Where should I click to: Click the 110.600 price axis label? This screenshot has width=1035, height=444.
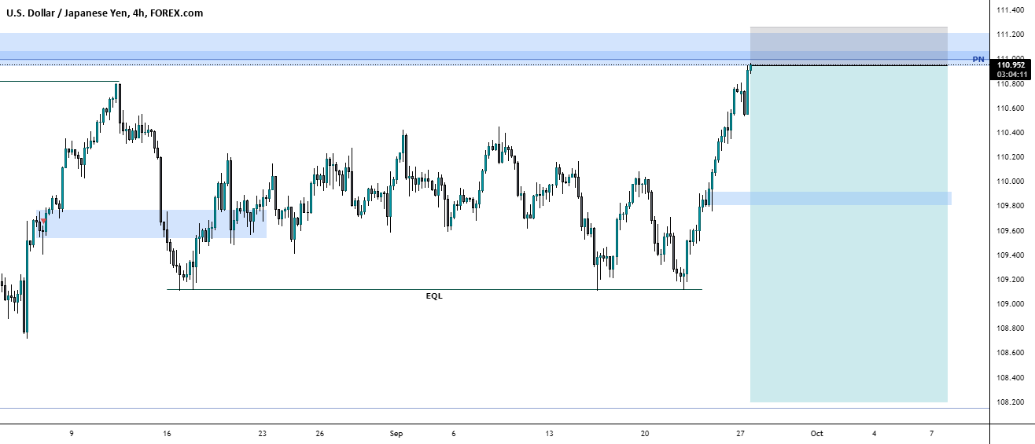[x=1010, y=108]
